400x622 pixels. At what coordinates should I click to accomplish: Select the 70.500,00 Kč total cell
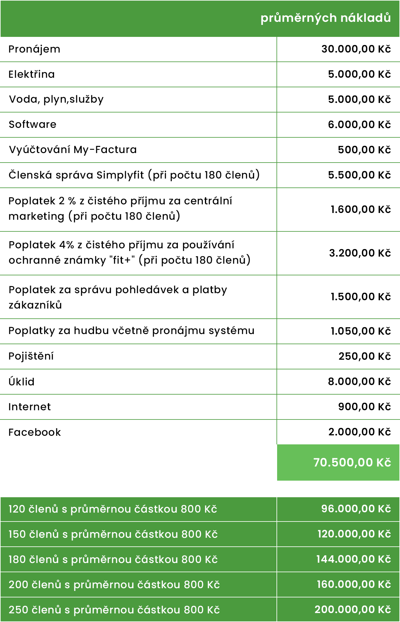click(338, 463)
